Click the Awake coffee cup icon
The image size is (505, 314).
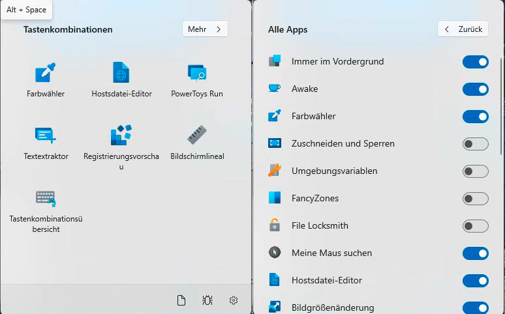click(x=275, y=88)
